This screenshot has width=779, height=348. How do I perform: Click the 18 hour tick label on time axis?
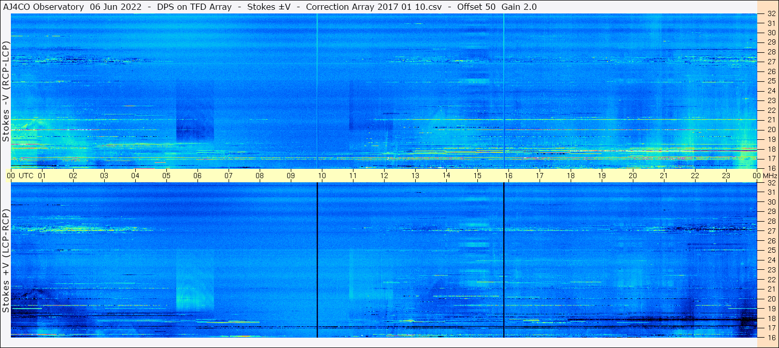click(x=571, y=176)
